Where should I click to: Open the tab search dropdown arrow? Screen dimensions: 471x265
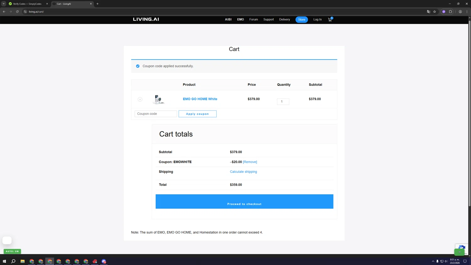point(4,4)
